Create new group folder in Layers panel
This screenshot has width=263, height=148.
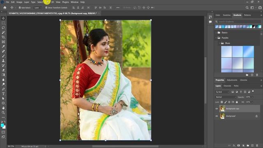248,146
